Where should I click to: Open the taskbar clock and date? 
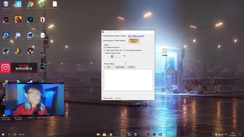click(x=233, y=134)
